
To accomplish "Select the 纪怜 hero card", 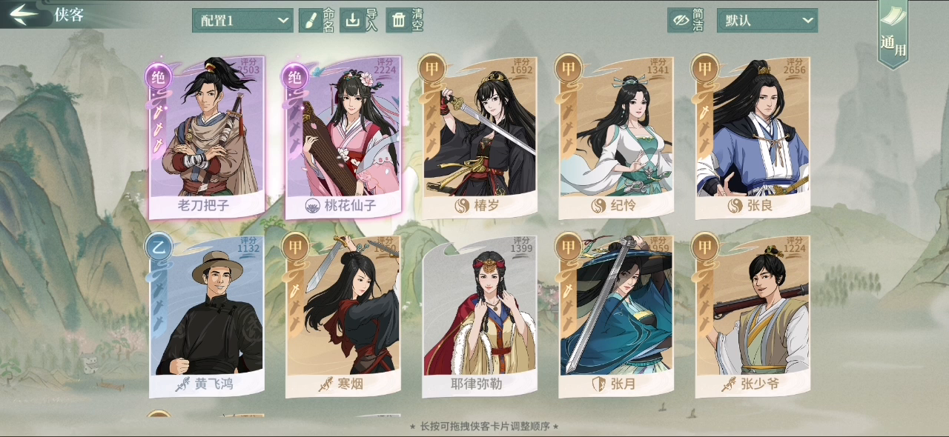I will coord(615,138).
